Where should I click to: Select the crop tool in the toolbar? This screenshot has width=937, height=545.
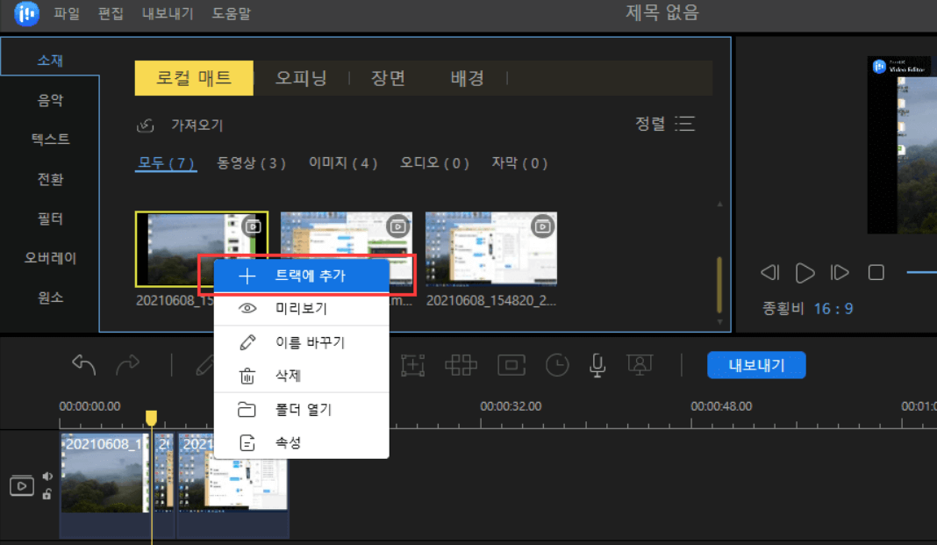[412, 364]
